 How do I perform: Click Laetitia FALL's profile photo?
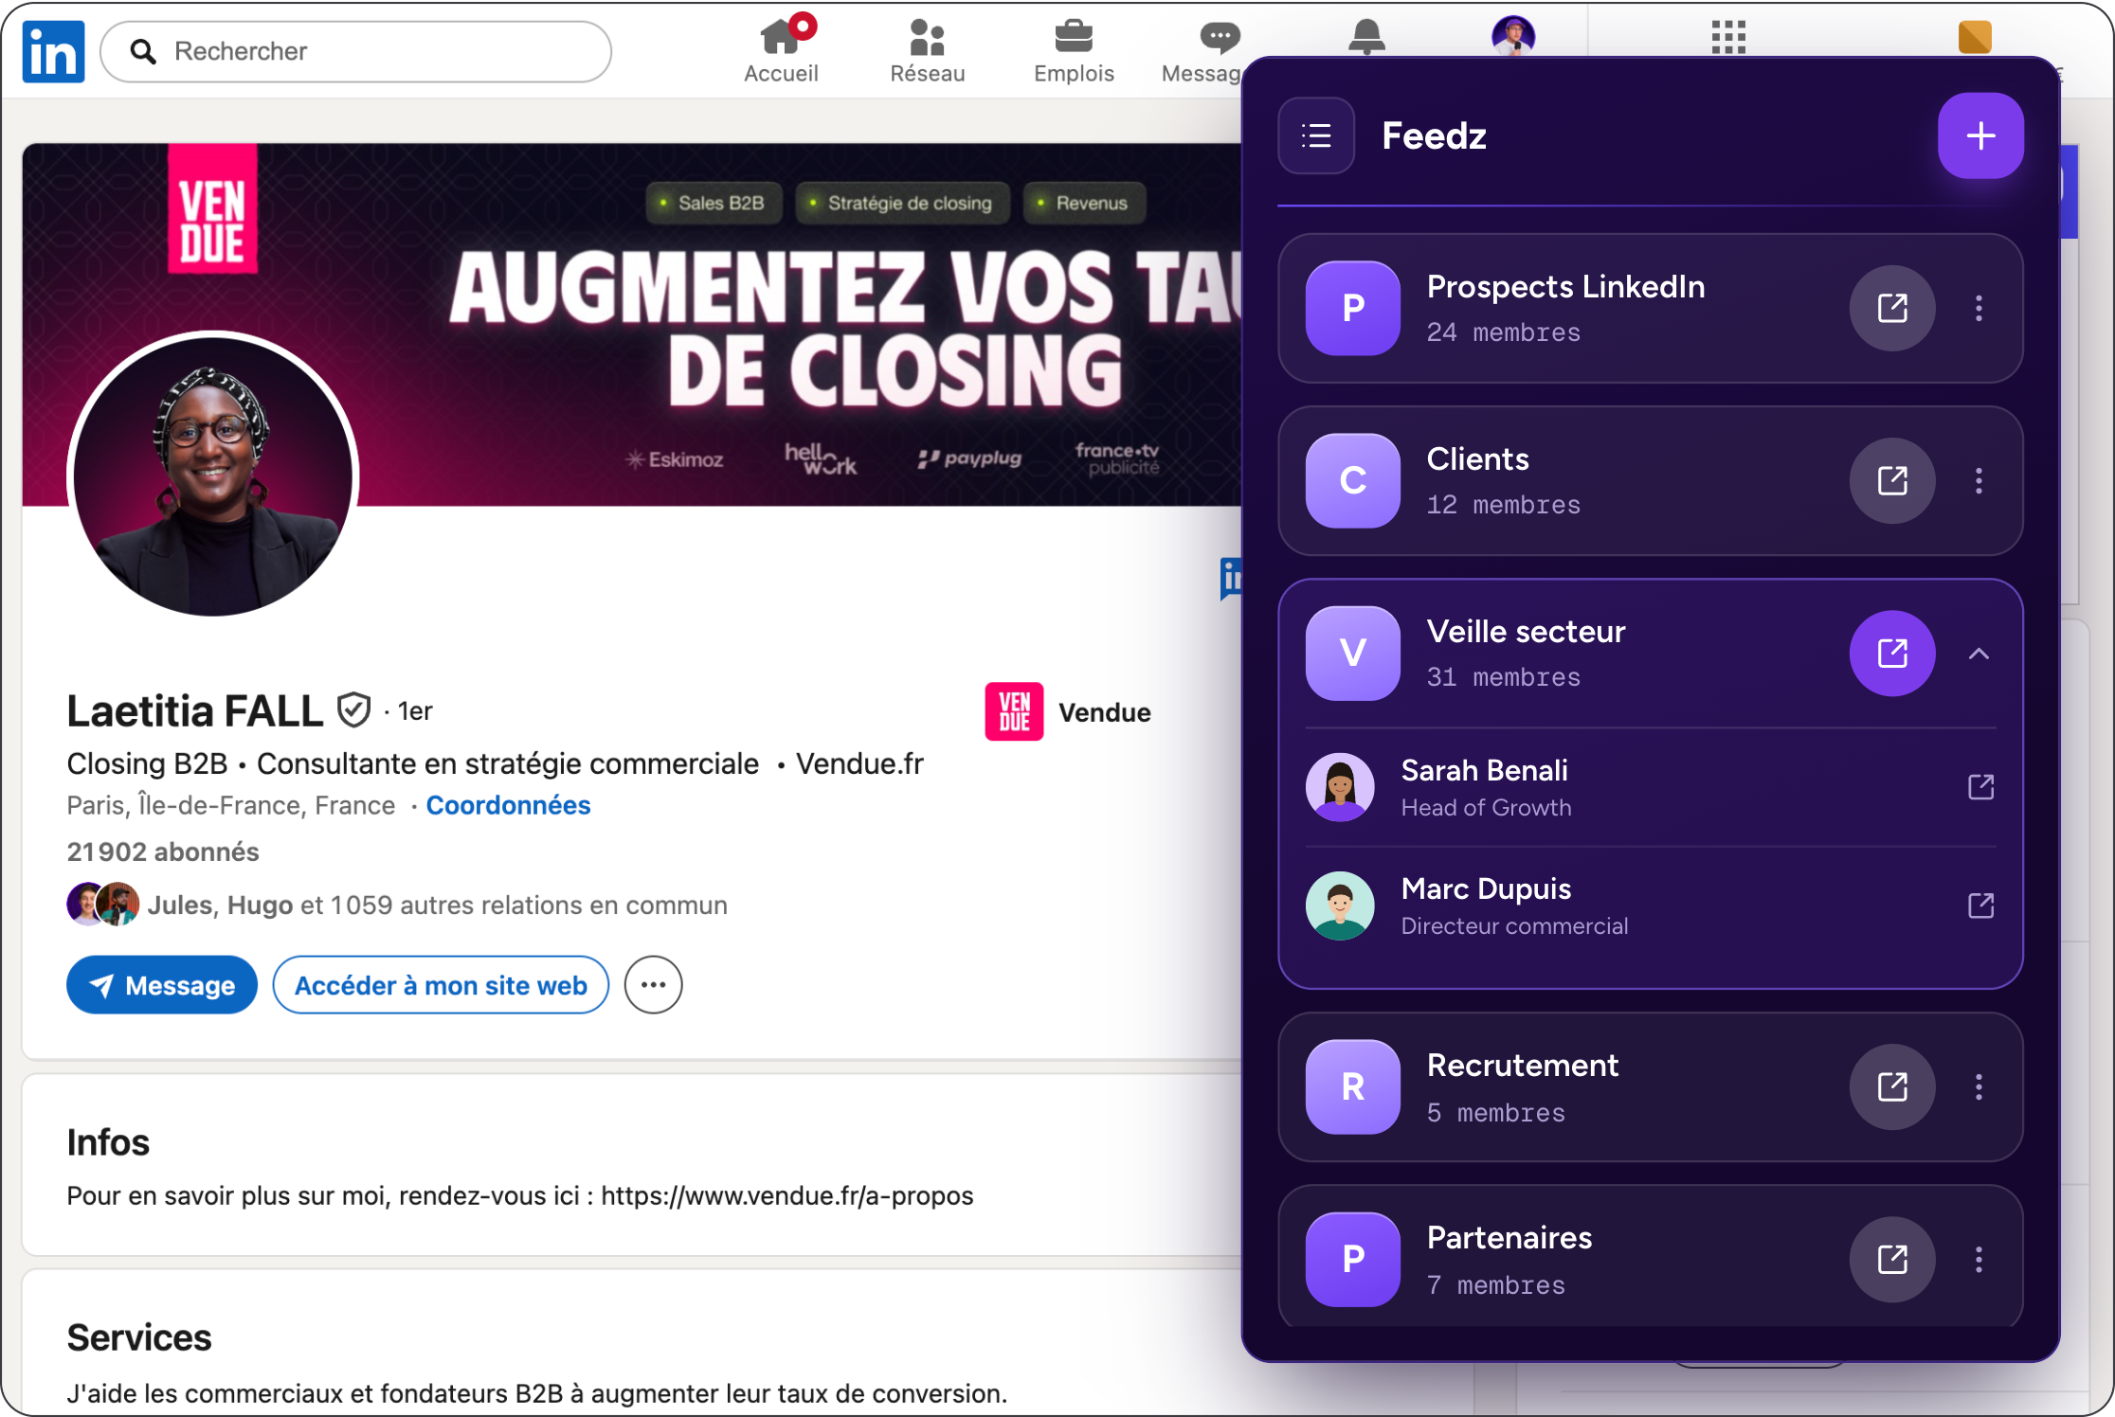pyautogui.click(x=212, y=475)
